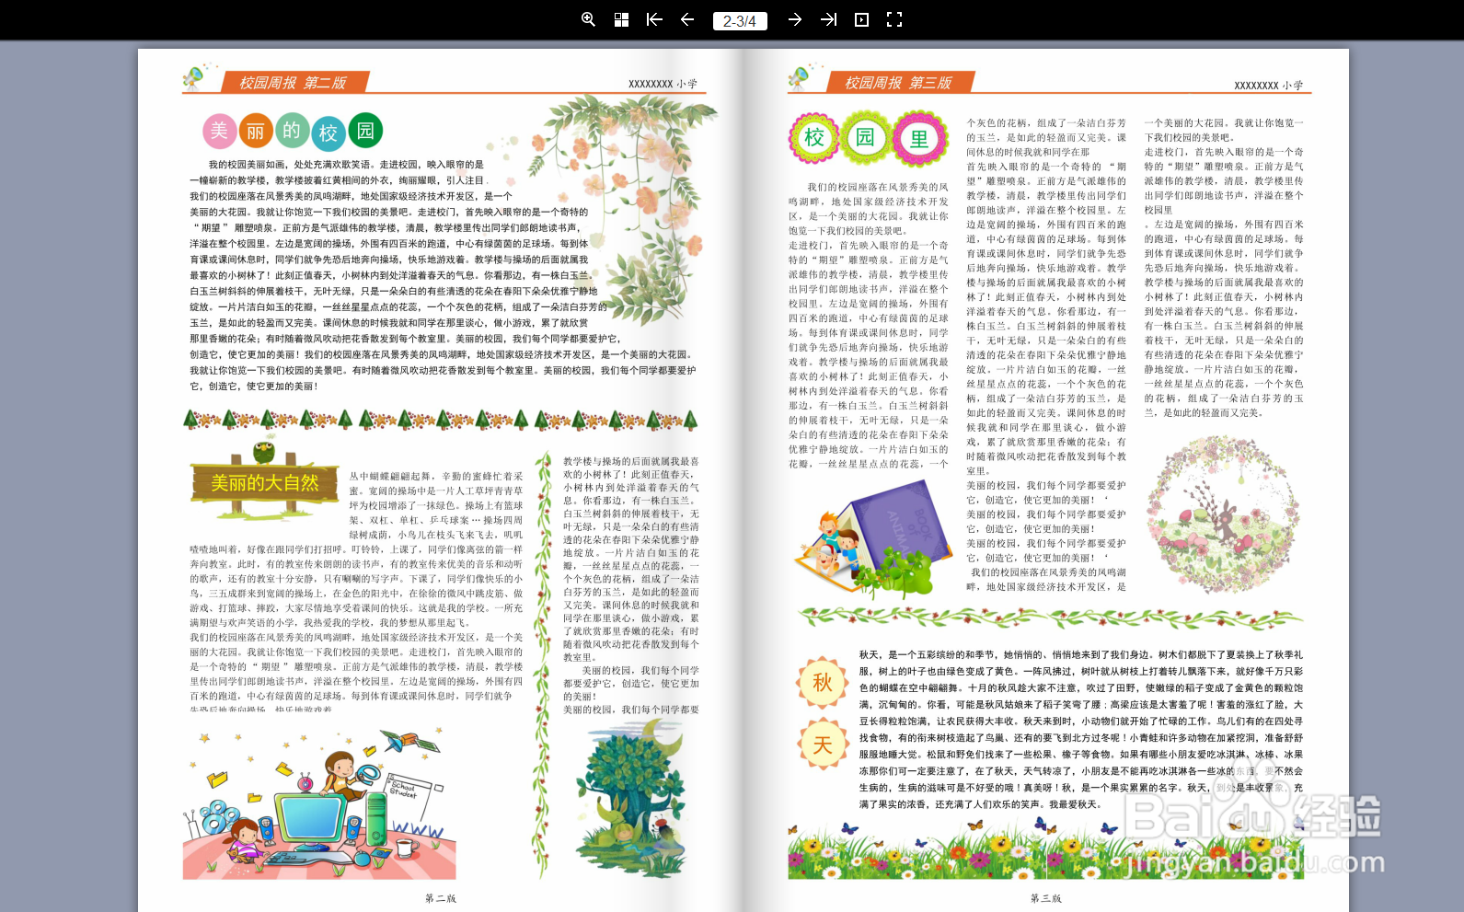Start auto-play slideshow of pages

click(x=861, y=19)
